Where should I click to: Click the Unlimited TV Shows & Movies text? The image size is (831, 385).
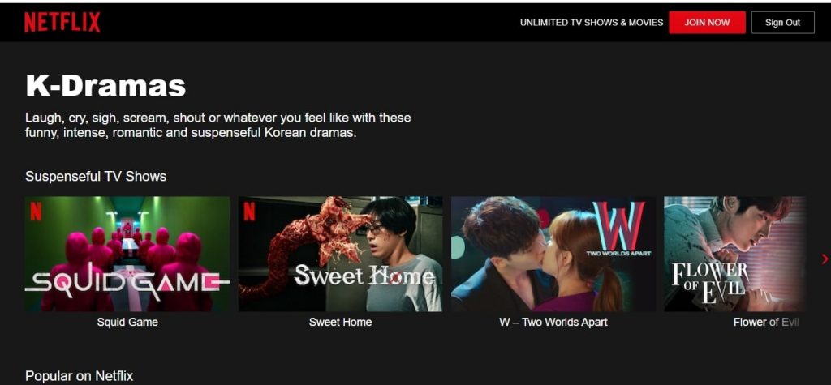tap(592, 23)
